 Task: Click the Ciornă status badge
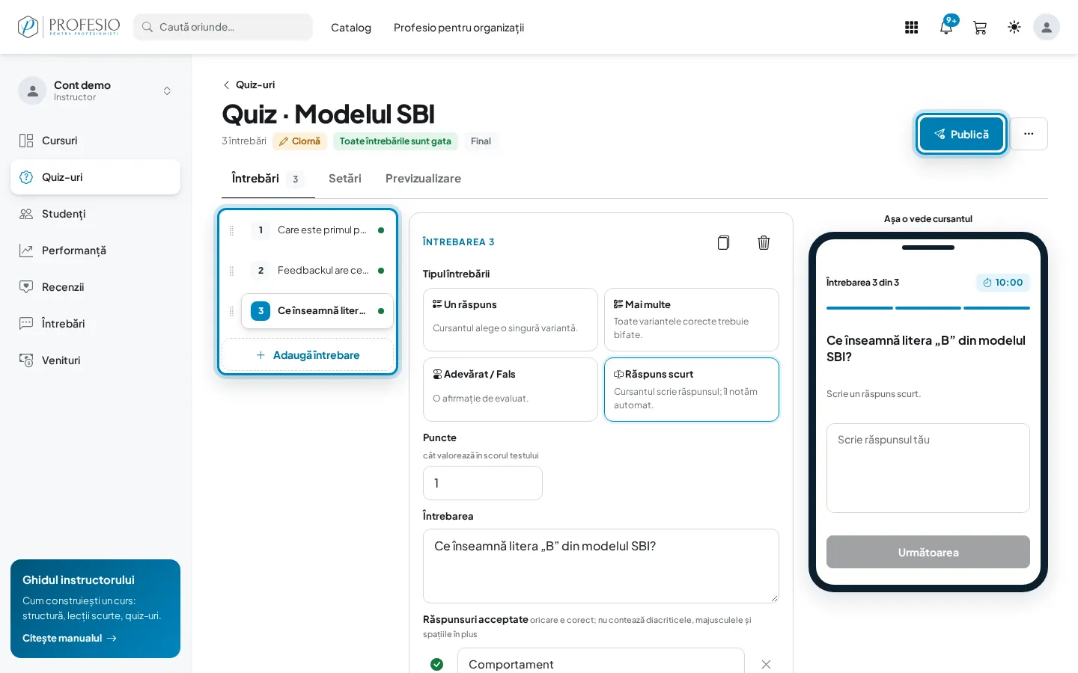(x=299, y=141)
